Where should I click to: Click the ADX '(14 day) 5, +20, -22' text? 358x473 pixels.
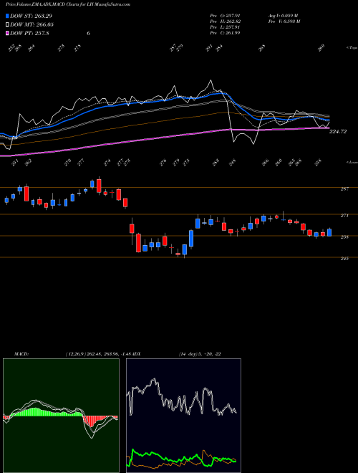click(x=200, y=354)
